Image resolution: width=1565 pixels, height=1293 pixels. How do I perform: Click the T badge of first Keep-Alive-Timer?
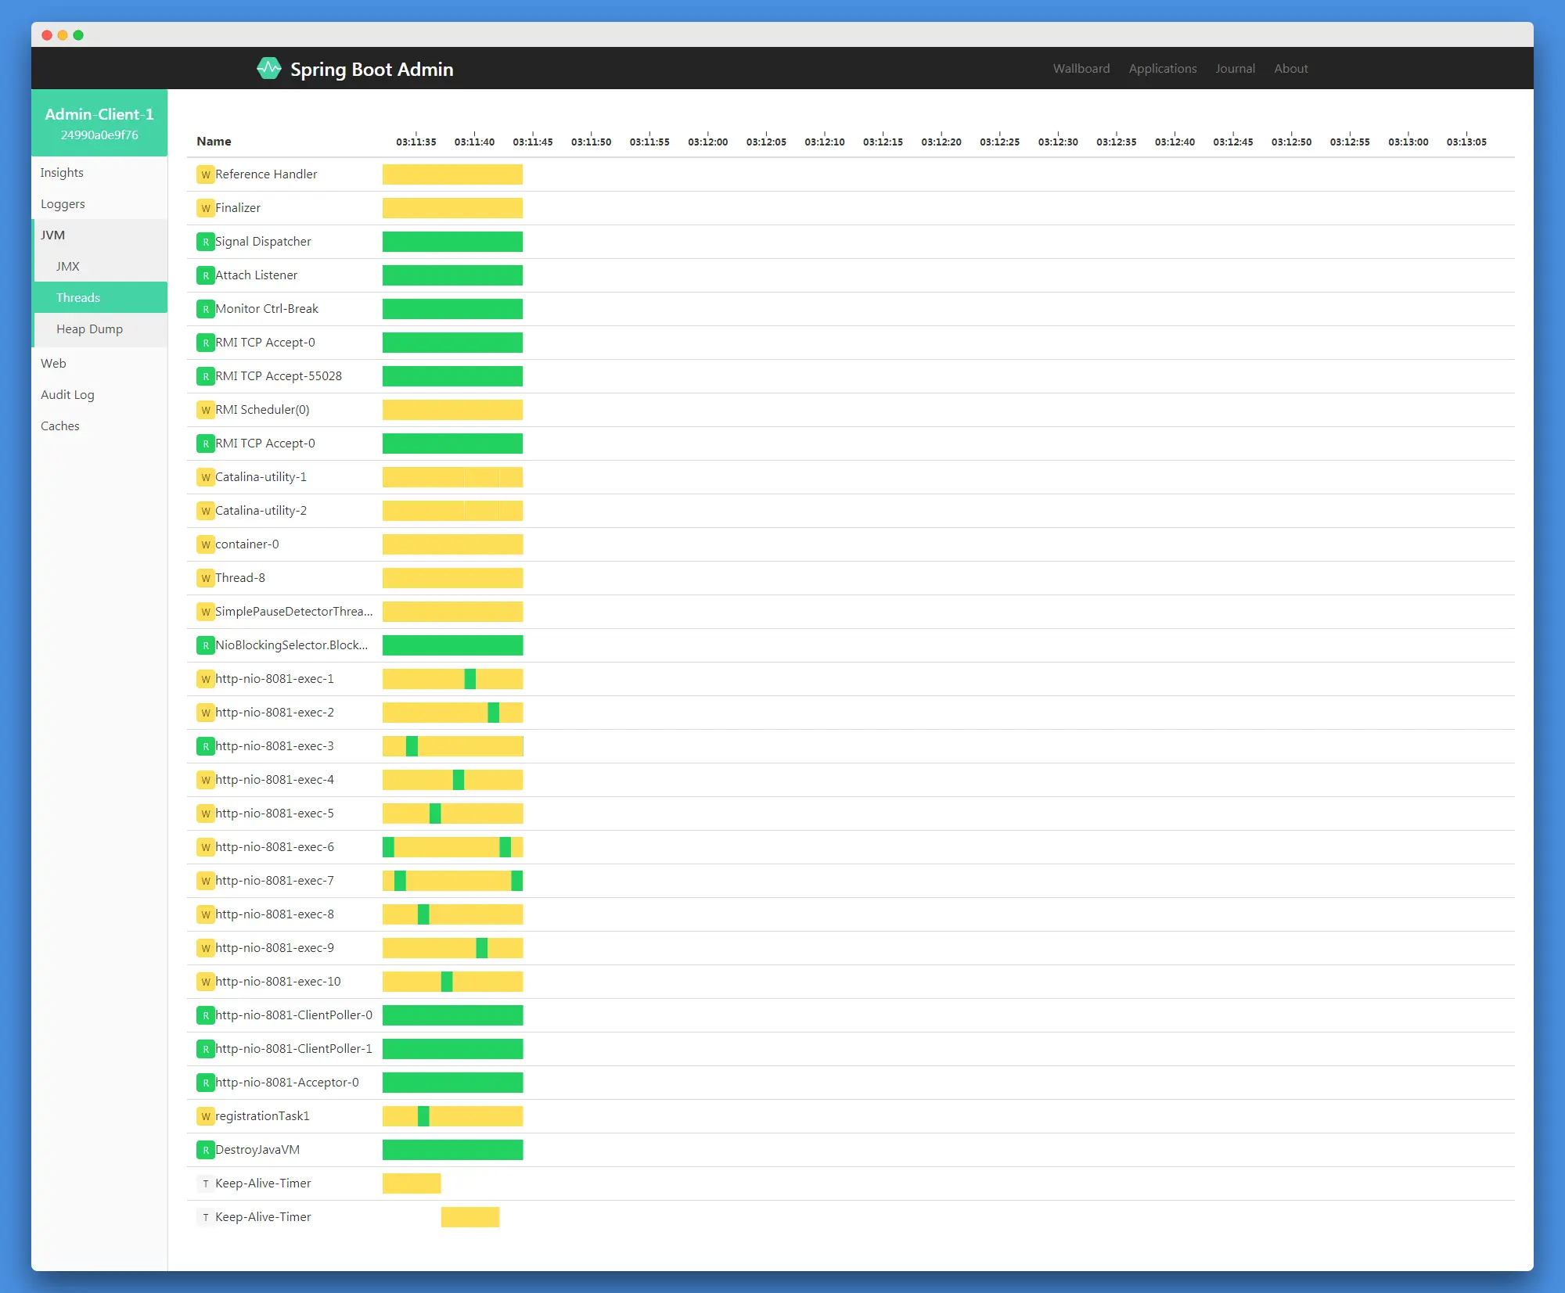pyautogui.click(x=205, y=1183)
